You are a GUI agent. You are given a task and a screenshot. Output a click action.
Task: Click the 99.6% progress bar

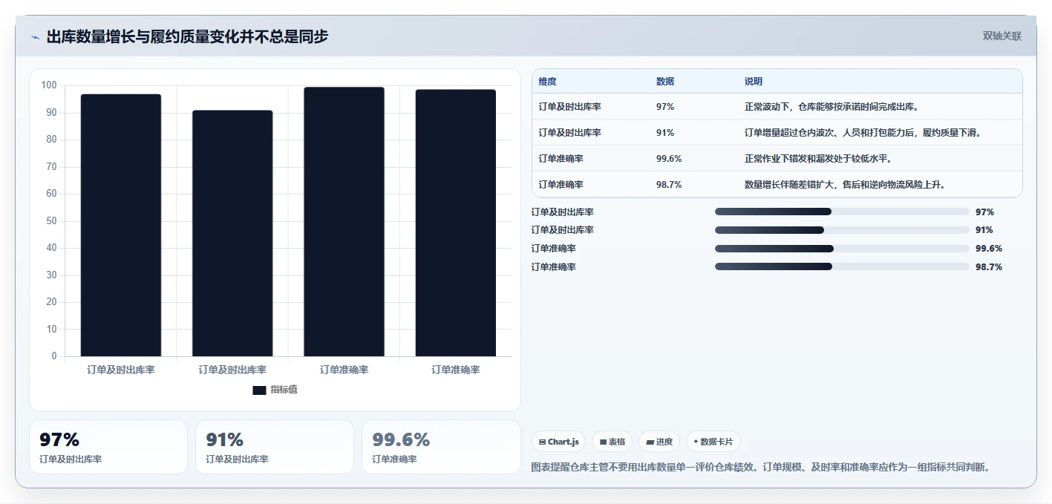click(842, 248)
